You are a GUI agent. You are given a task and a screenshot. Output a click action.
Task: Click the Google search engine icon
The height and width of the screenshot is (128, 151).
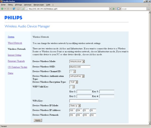coord(118,9)
